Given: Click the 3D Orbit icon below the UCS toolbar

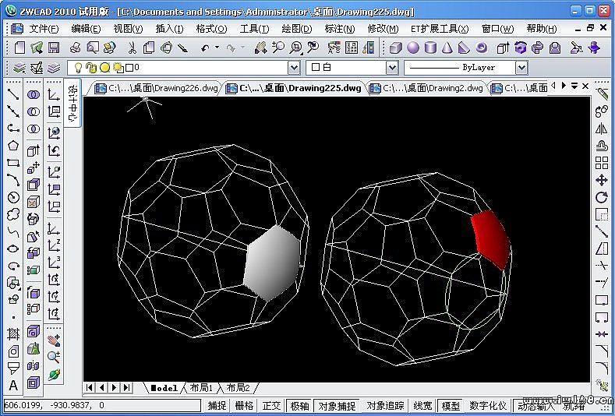Looking at the screenshot, I should pyautogui.click(x=54, y=375).
